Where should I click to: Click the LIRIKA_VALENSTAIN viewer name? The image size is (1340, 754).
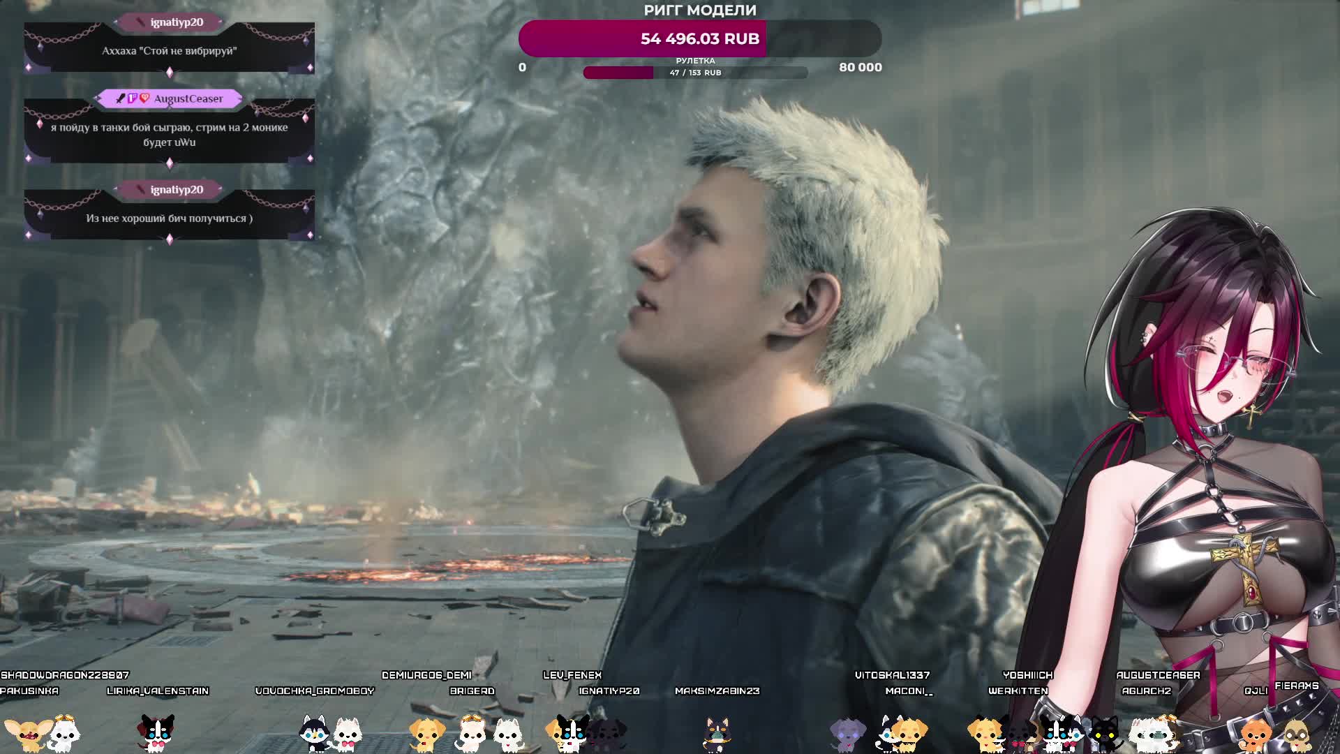[x=158, y=691]
